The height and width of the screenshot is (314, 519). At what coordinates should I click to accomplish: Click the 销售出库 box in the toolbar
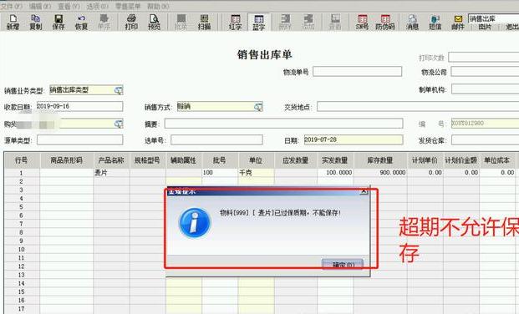[493, 18]
